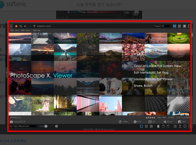The image size is (196, 145).
Task: Switch to Loupe view icon
Action: coord(184,26)
